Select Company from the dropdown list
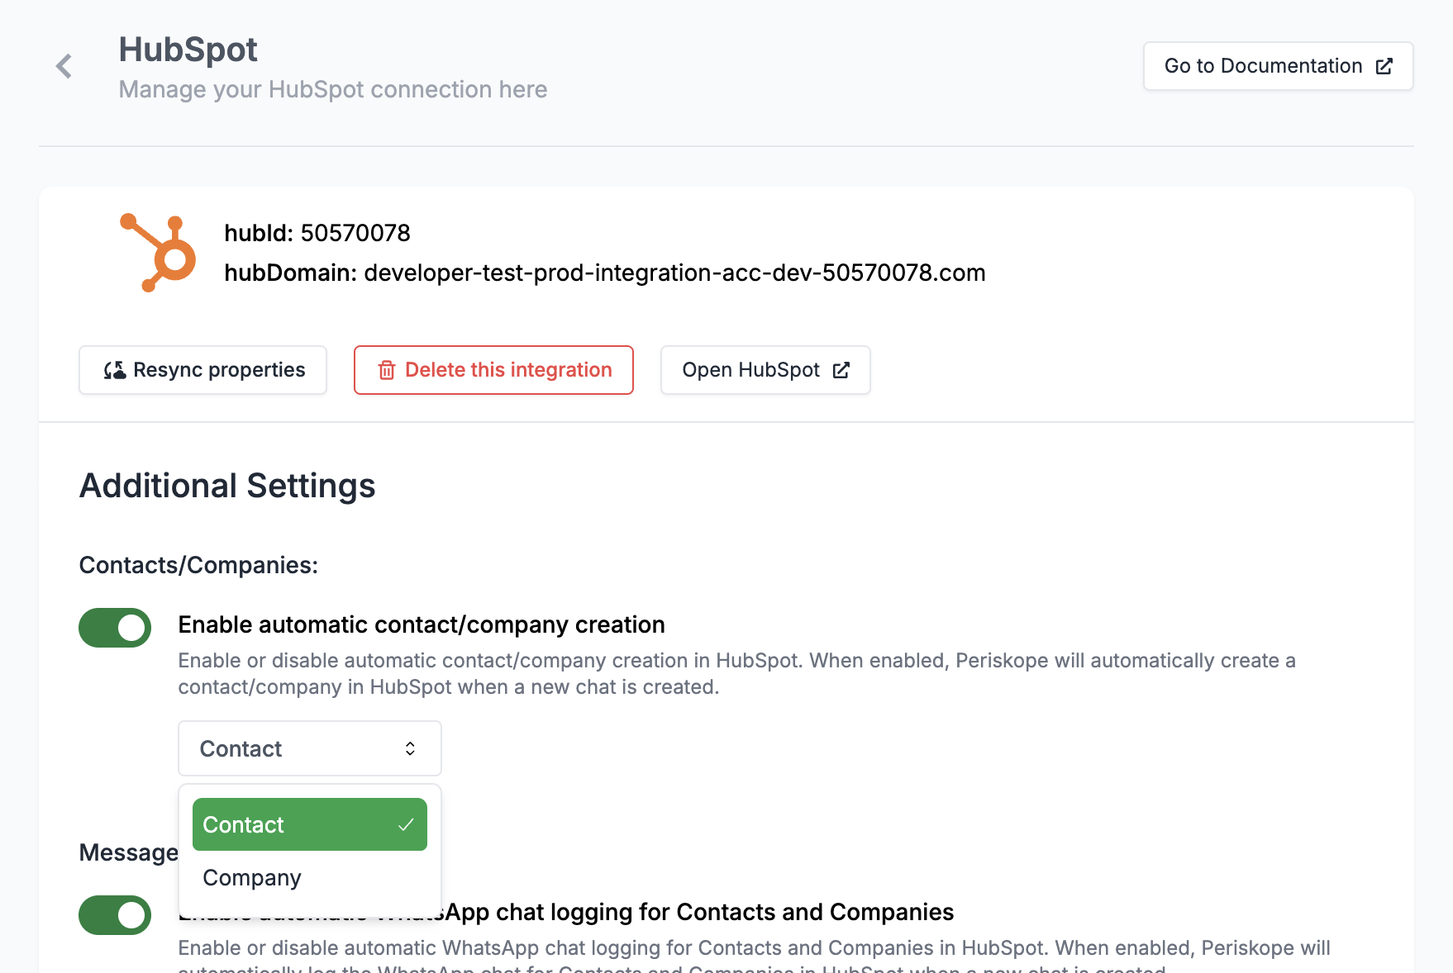Image resolution: width=1453 pixels, height=973 pixels. tap(252, 877)
